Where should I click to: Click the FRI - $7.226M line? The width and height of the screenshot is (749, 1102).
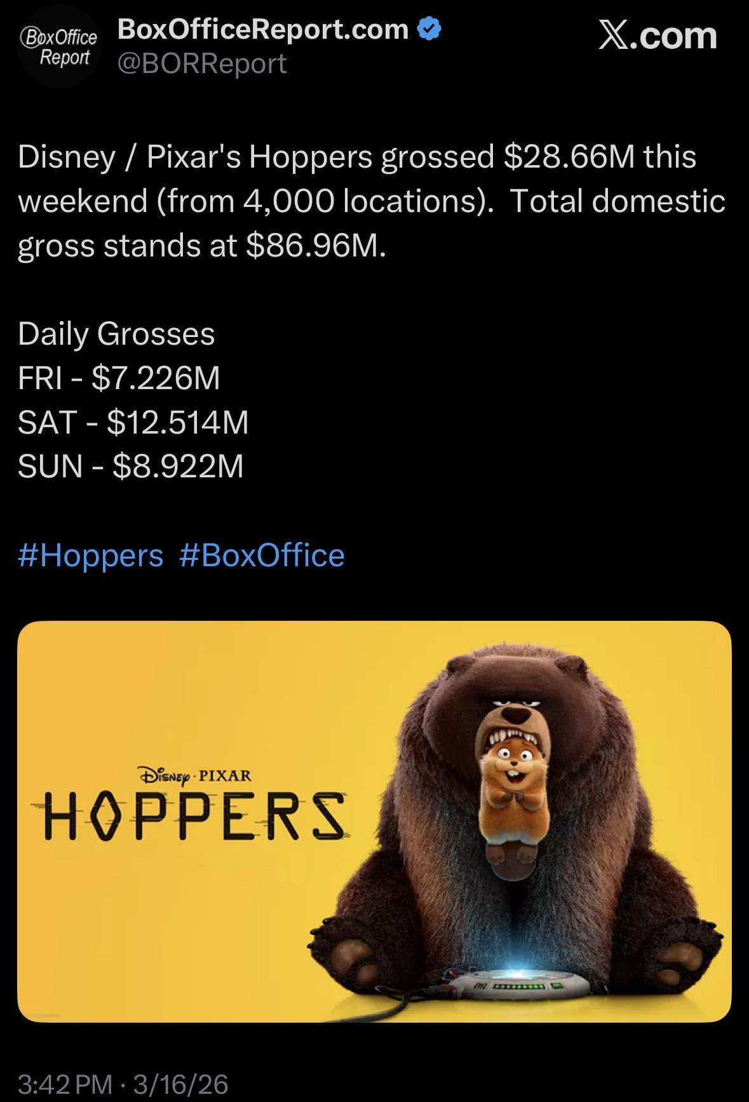point(119,378)
